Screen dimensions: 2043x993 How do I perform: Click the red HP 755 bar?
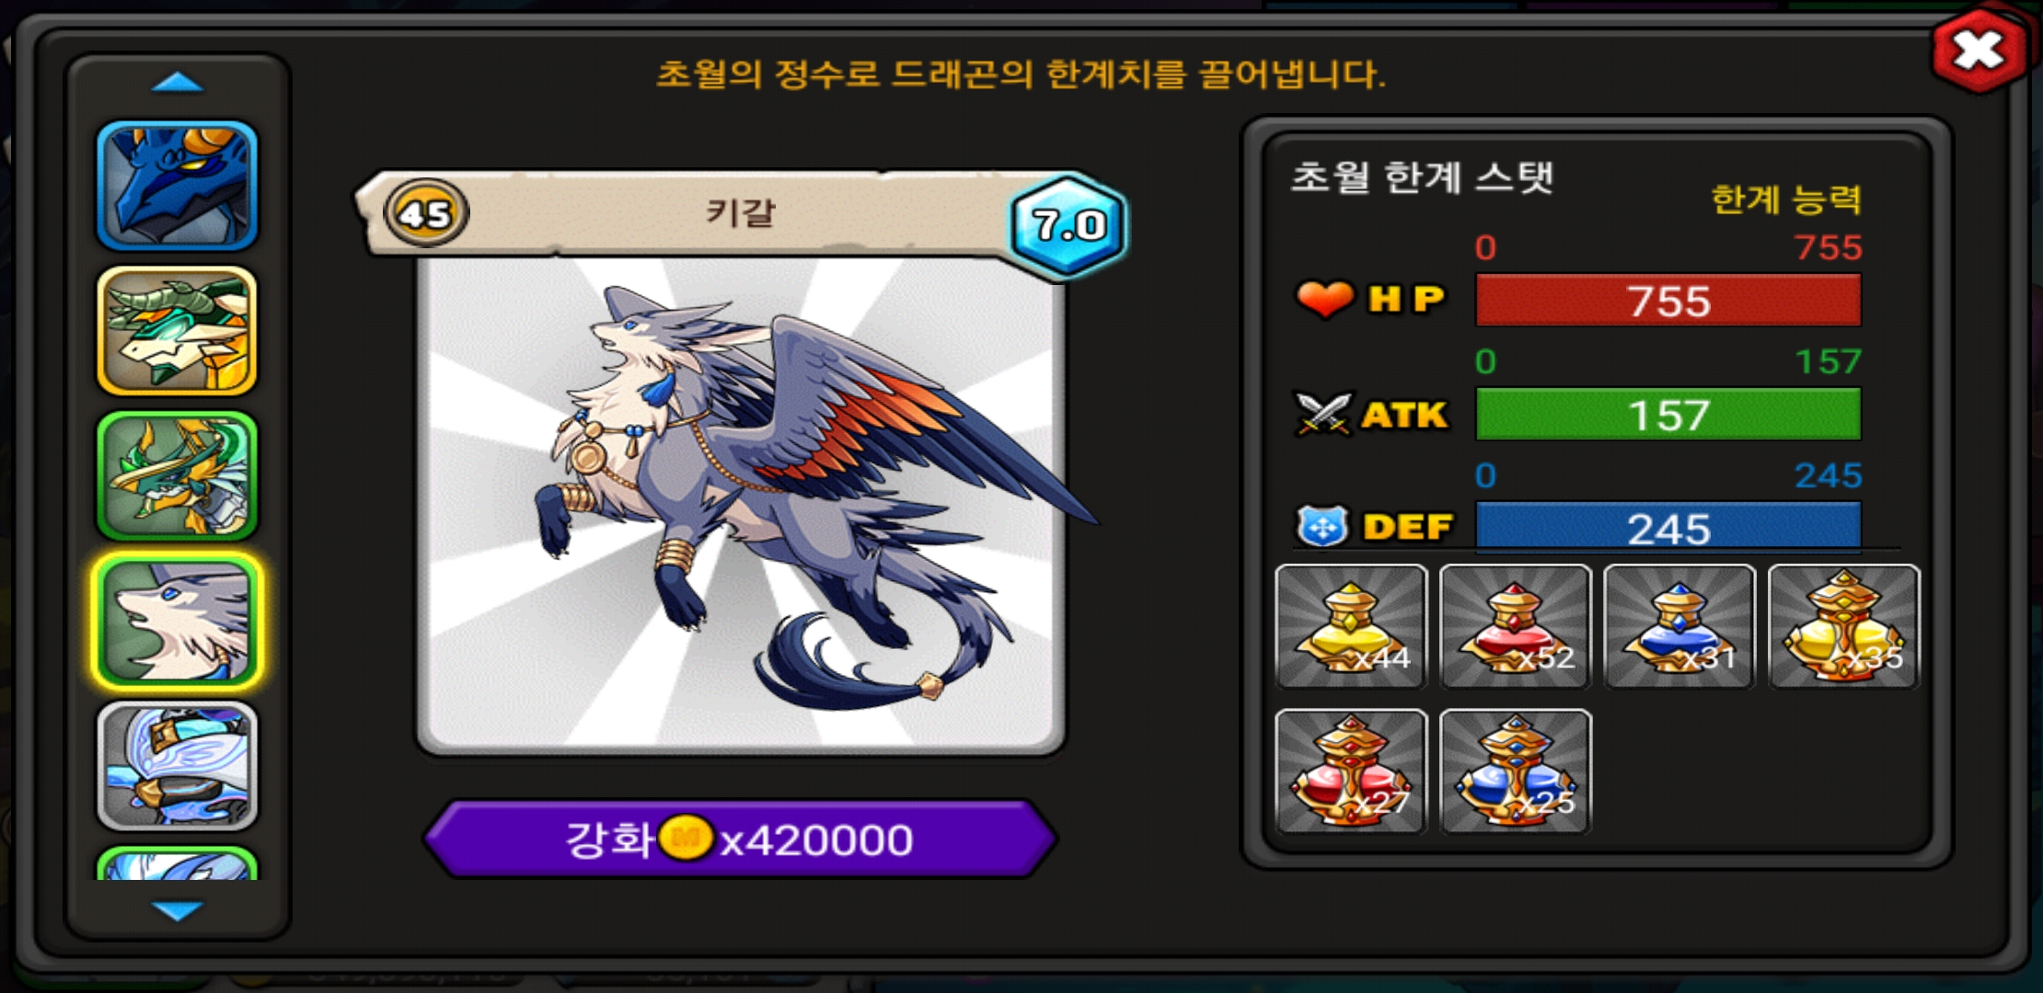coord(1668,300)
